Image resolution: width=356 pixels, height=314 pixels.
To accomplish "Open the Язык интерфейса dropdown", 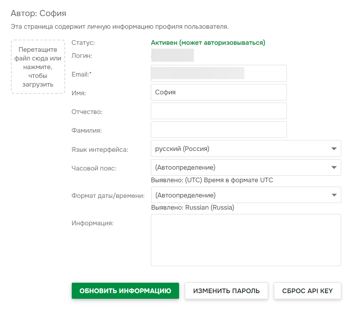I will 246,148.
